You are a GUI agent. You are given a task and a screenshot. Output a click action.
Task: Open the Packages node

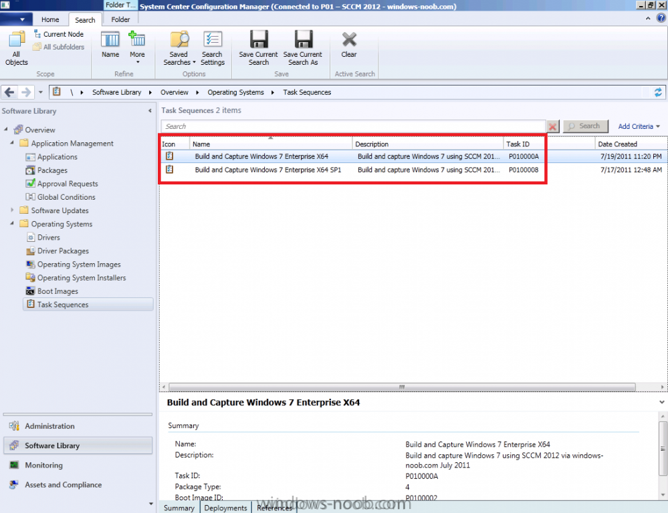(x=46, y=170)
